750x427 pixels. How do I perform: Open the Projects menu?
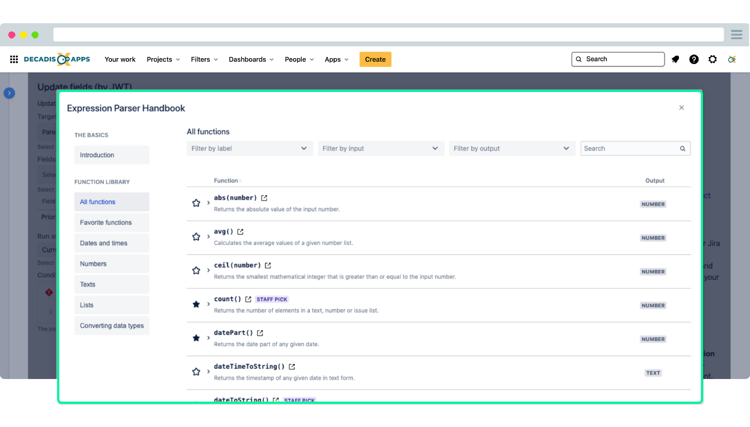[163, 59]
